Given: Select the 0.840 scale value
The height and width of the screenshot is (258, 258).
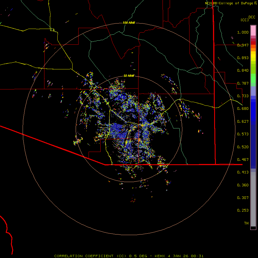Looking at the screenshot, I should click(x=243, y=71).
